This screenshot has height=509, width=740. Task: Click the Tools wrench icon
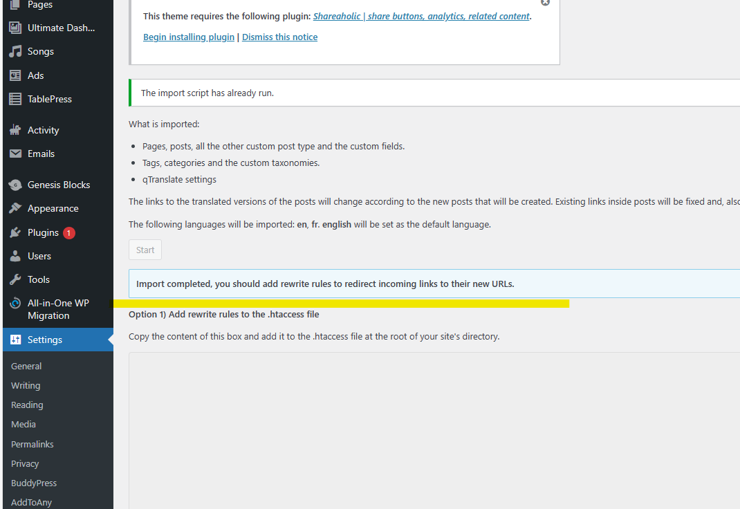coord(15,279)
